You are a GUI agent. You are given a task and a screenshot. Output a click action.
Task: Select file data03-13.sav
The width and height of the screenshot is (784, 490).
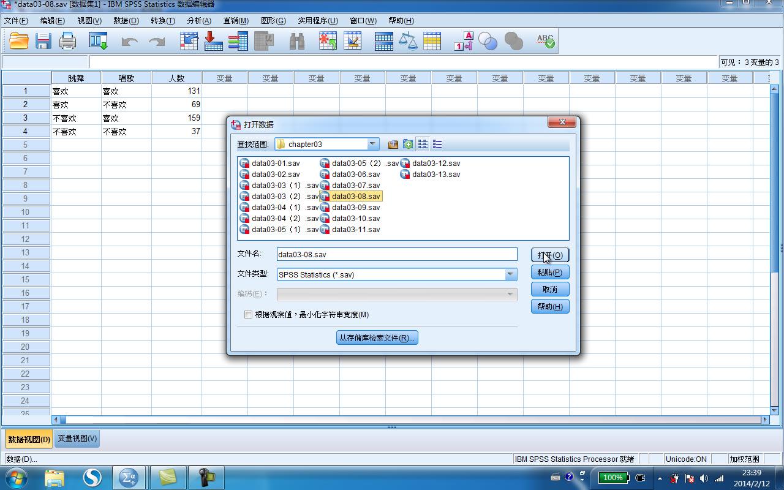[431, 175]
